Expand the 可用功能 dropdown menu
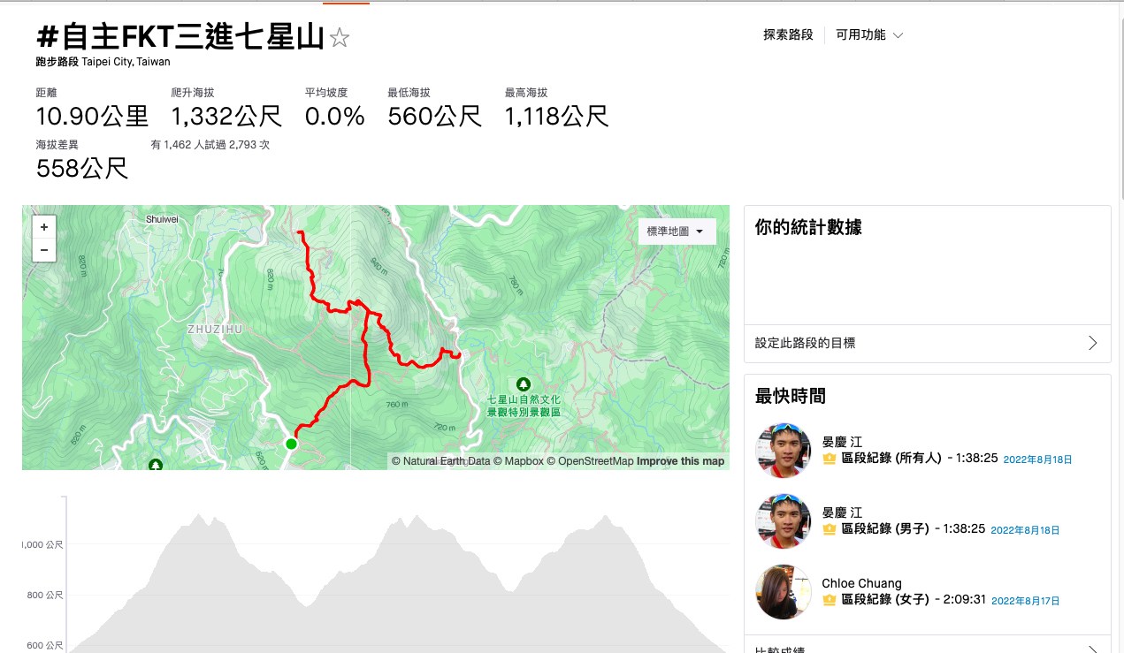The height and width of the screenshot is (653, 1124). pos(869,35)
